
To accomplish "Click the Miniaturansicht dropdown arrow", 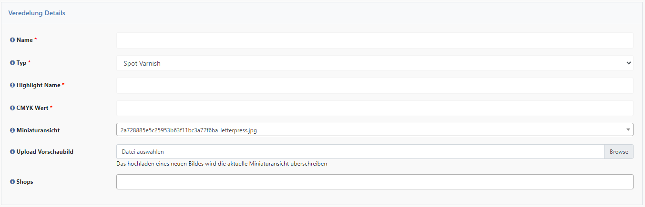I will (x=628, y=129).
